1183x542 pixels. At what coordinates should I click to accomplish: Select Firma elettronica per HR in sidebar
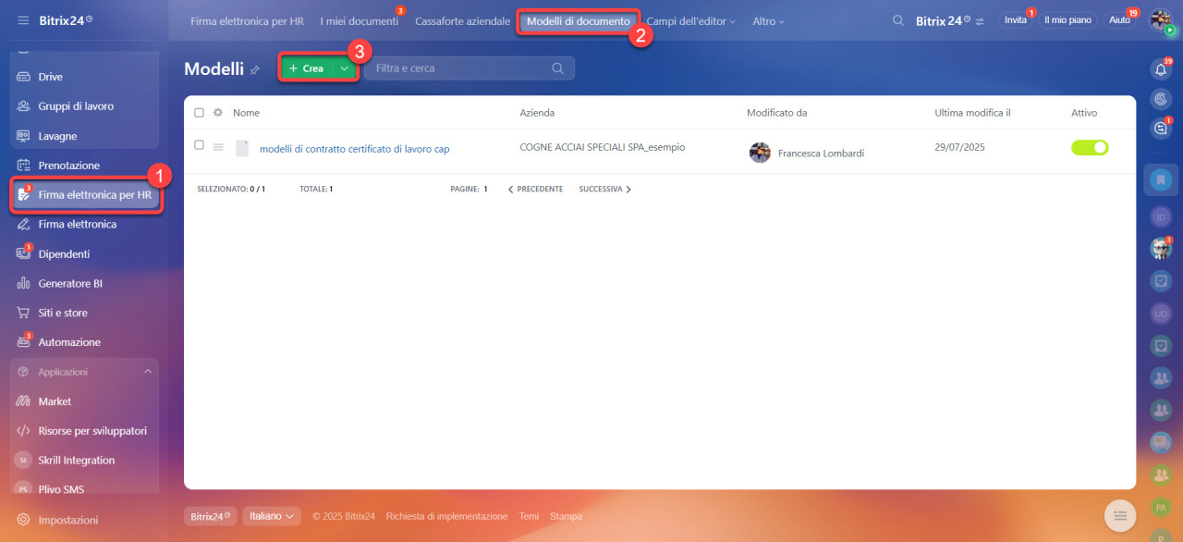tap(86, 195)
